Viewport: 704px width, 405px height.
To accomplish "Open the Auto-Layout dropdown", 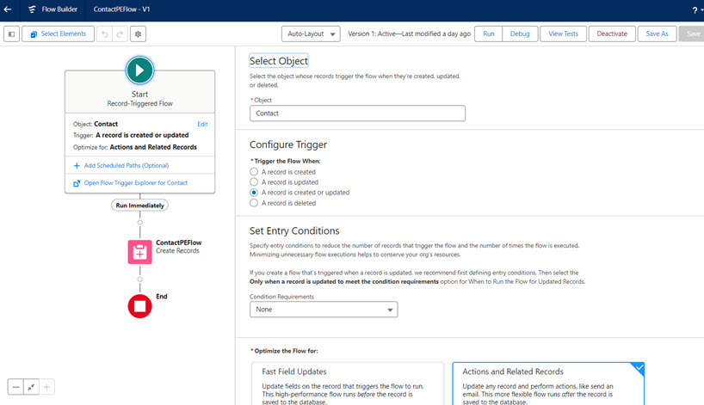I will 311,34.
